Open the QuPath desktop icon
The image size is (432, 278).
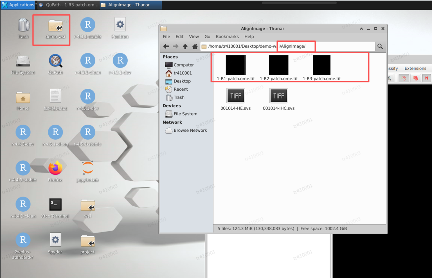(55, 61)
